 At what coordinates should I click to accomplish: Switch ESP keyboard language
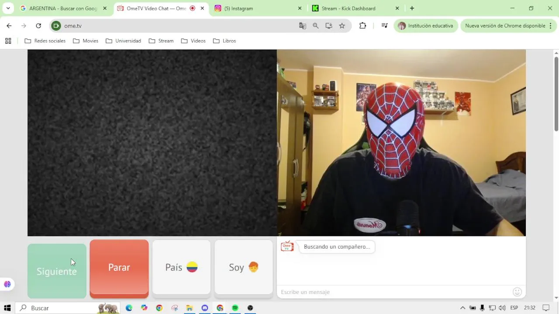click(x=514, y=308)
